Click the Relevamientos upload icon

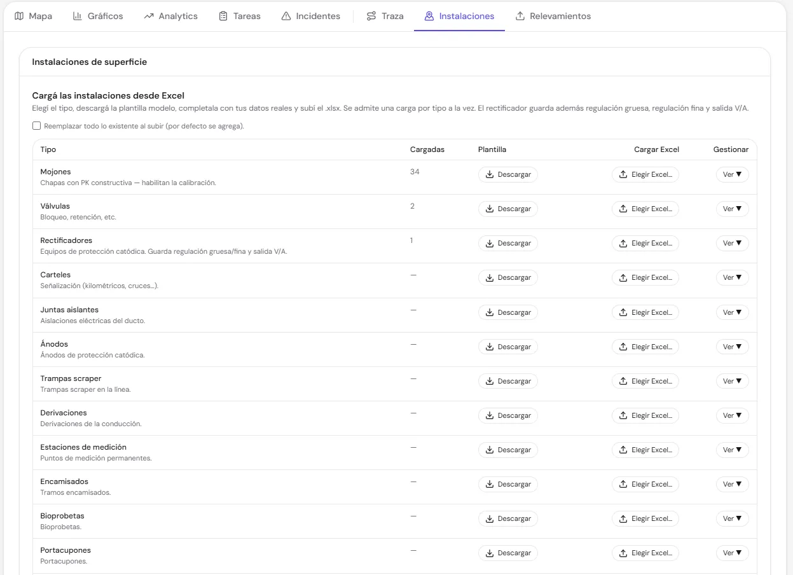(x=520, y=16)
